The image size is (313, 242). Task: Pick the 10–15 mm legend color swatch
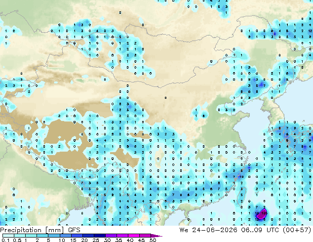point(65,236)
